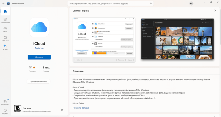The image size is (221, 117).
Task: Click the rating star icon
Action: pyautogui.click(x=34, y=67)
